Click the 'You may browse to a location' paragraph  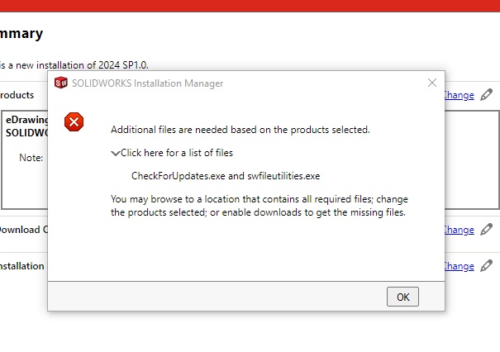(x=259, y=206)
